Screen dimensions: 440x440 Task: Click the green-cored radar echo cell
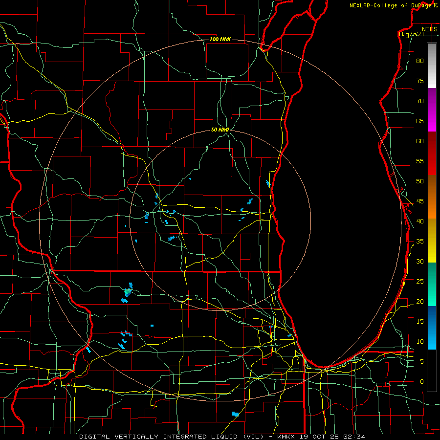coord(128,292)
